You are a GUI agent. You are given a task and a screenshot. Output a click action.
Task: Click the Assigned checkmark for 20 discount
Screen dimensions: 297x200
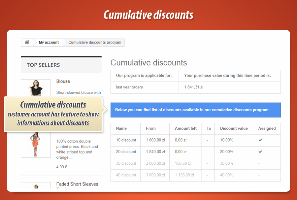pyautogui.click(x=260, y=152)
